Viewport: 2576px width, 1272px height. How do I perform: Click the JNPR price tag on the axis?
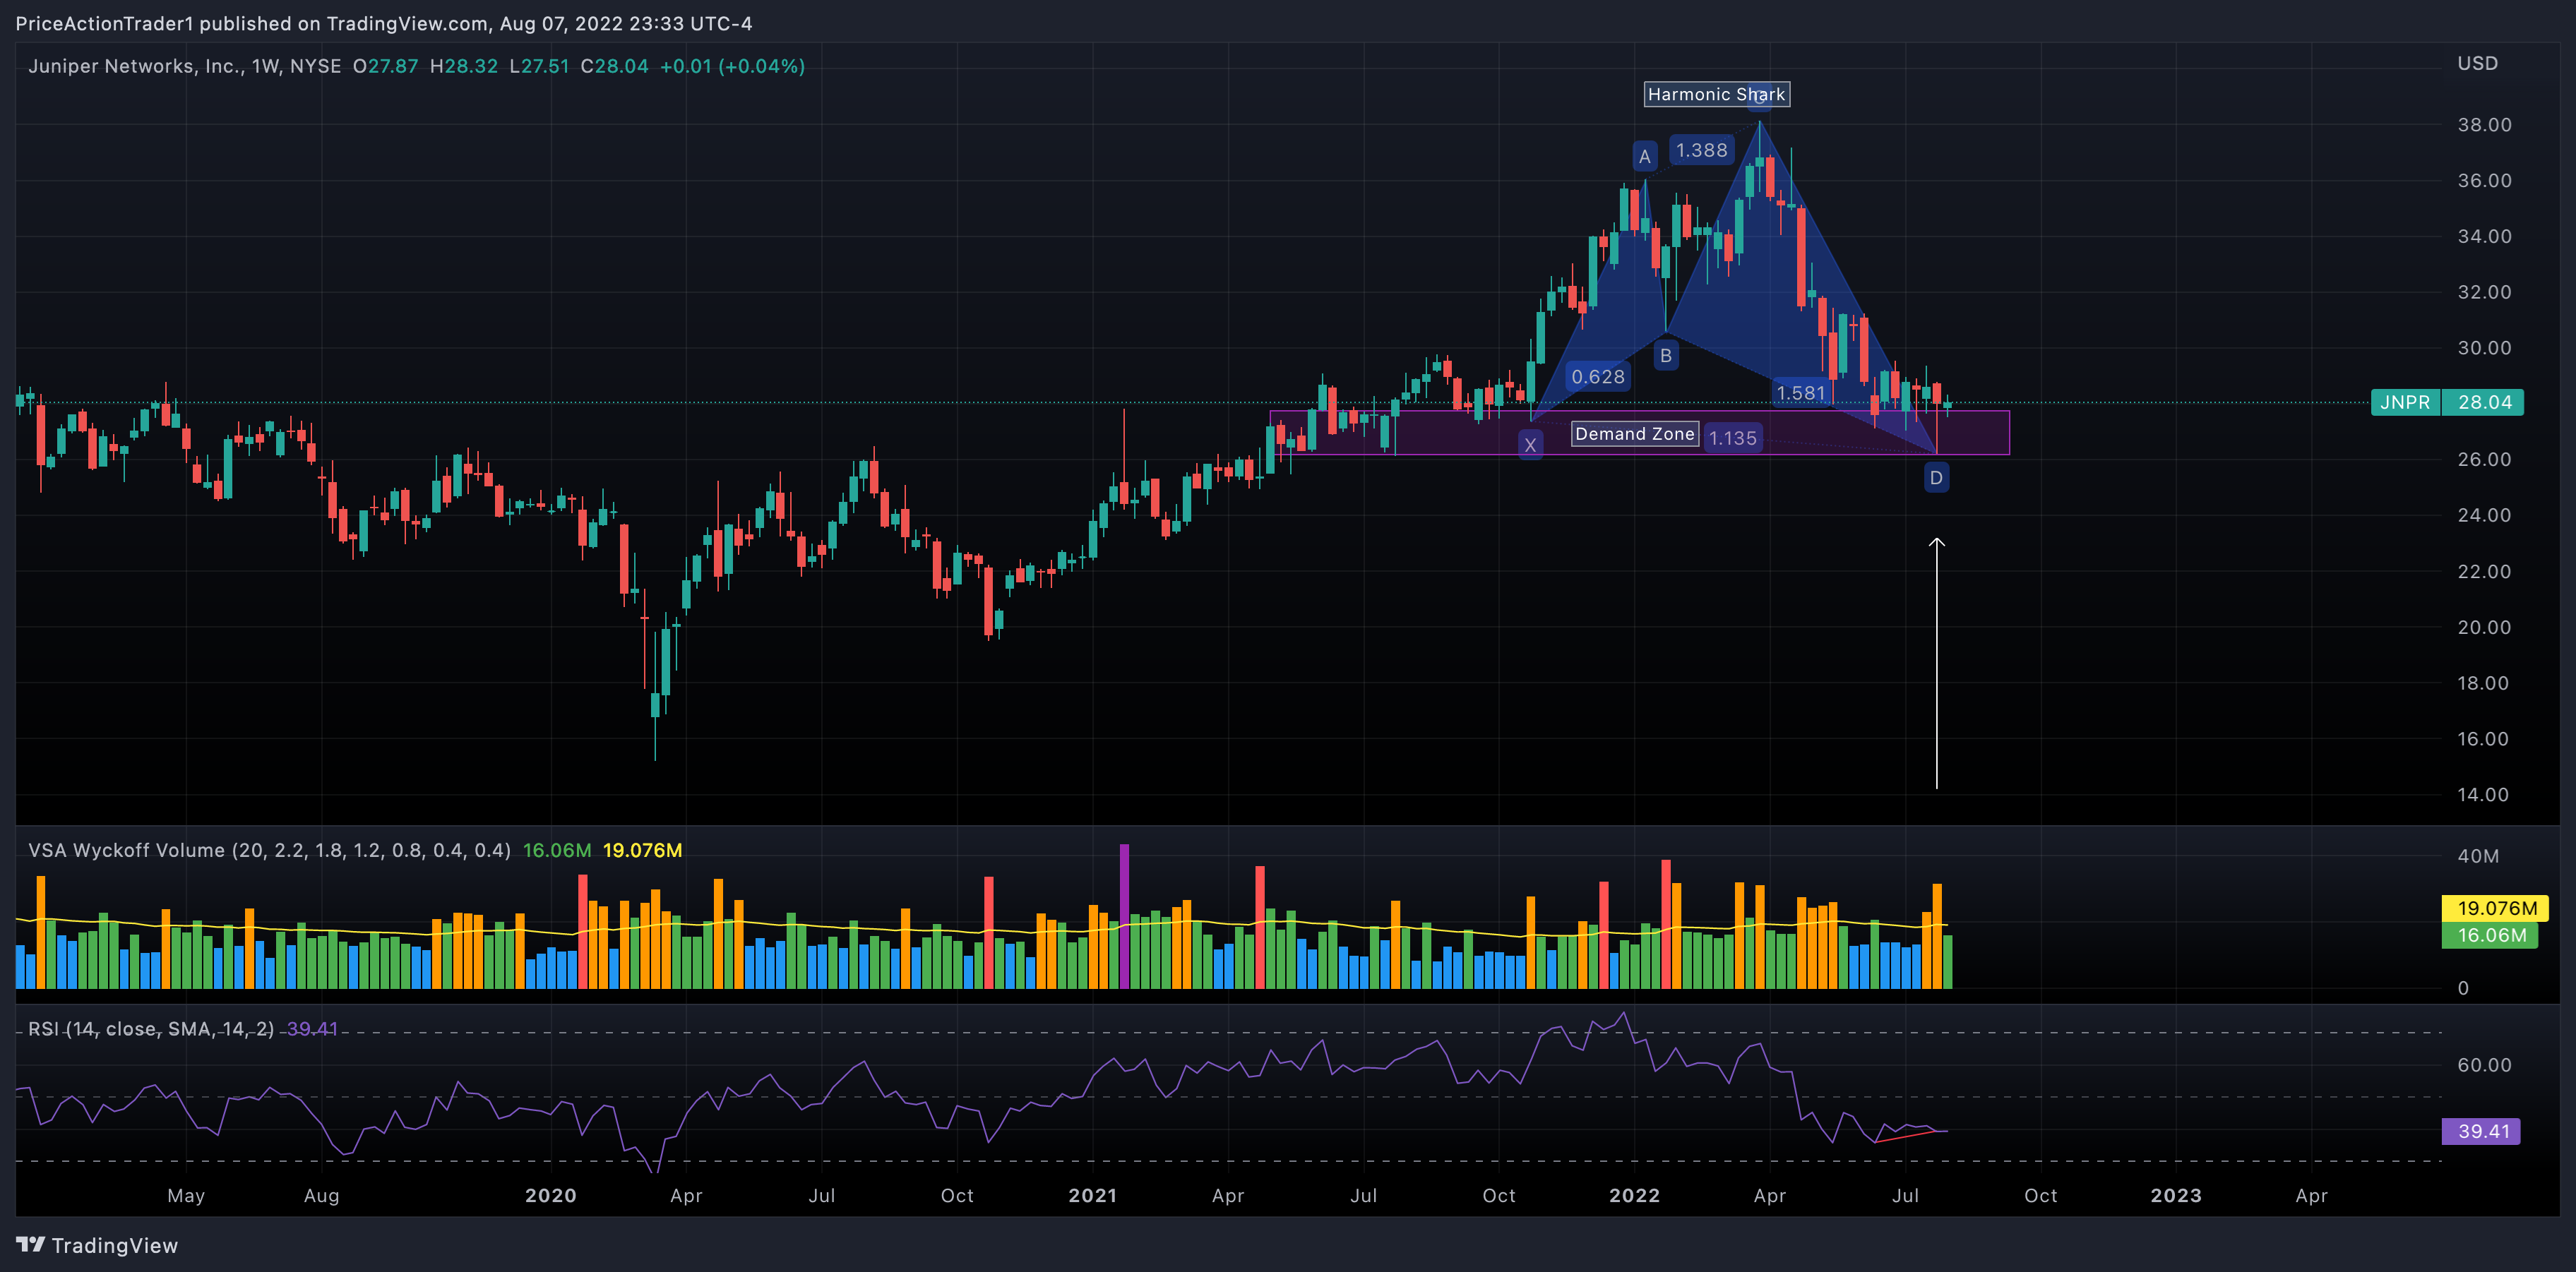pyautogui.click(x=2405, y=402)
